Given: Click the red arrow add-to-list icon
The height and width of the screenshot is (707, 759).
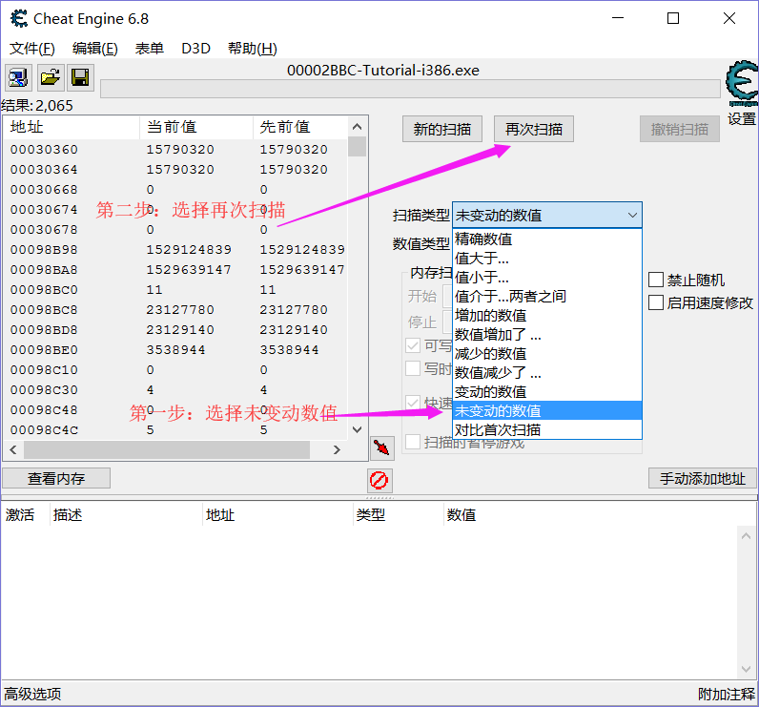Looking at the screenshot, I should 382,447.
